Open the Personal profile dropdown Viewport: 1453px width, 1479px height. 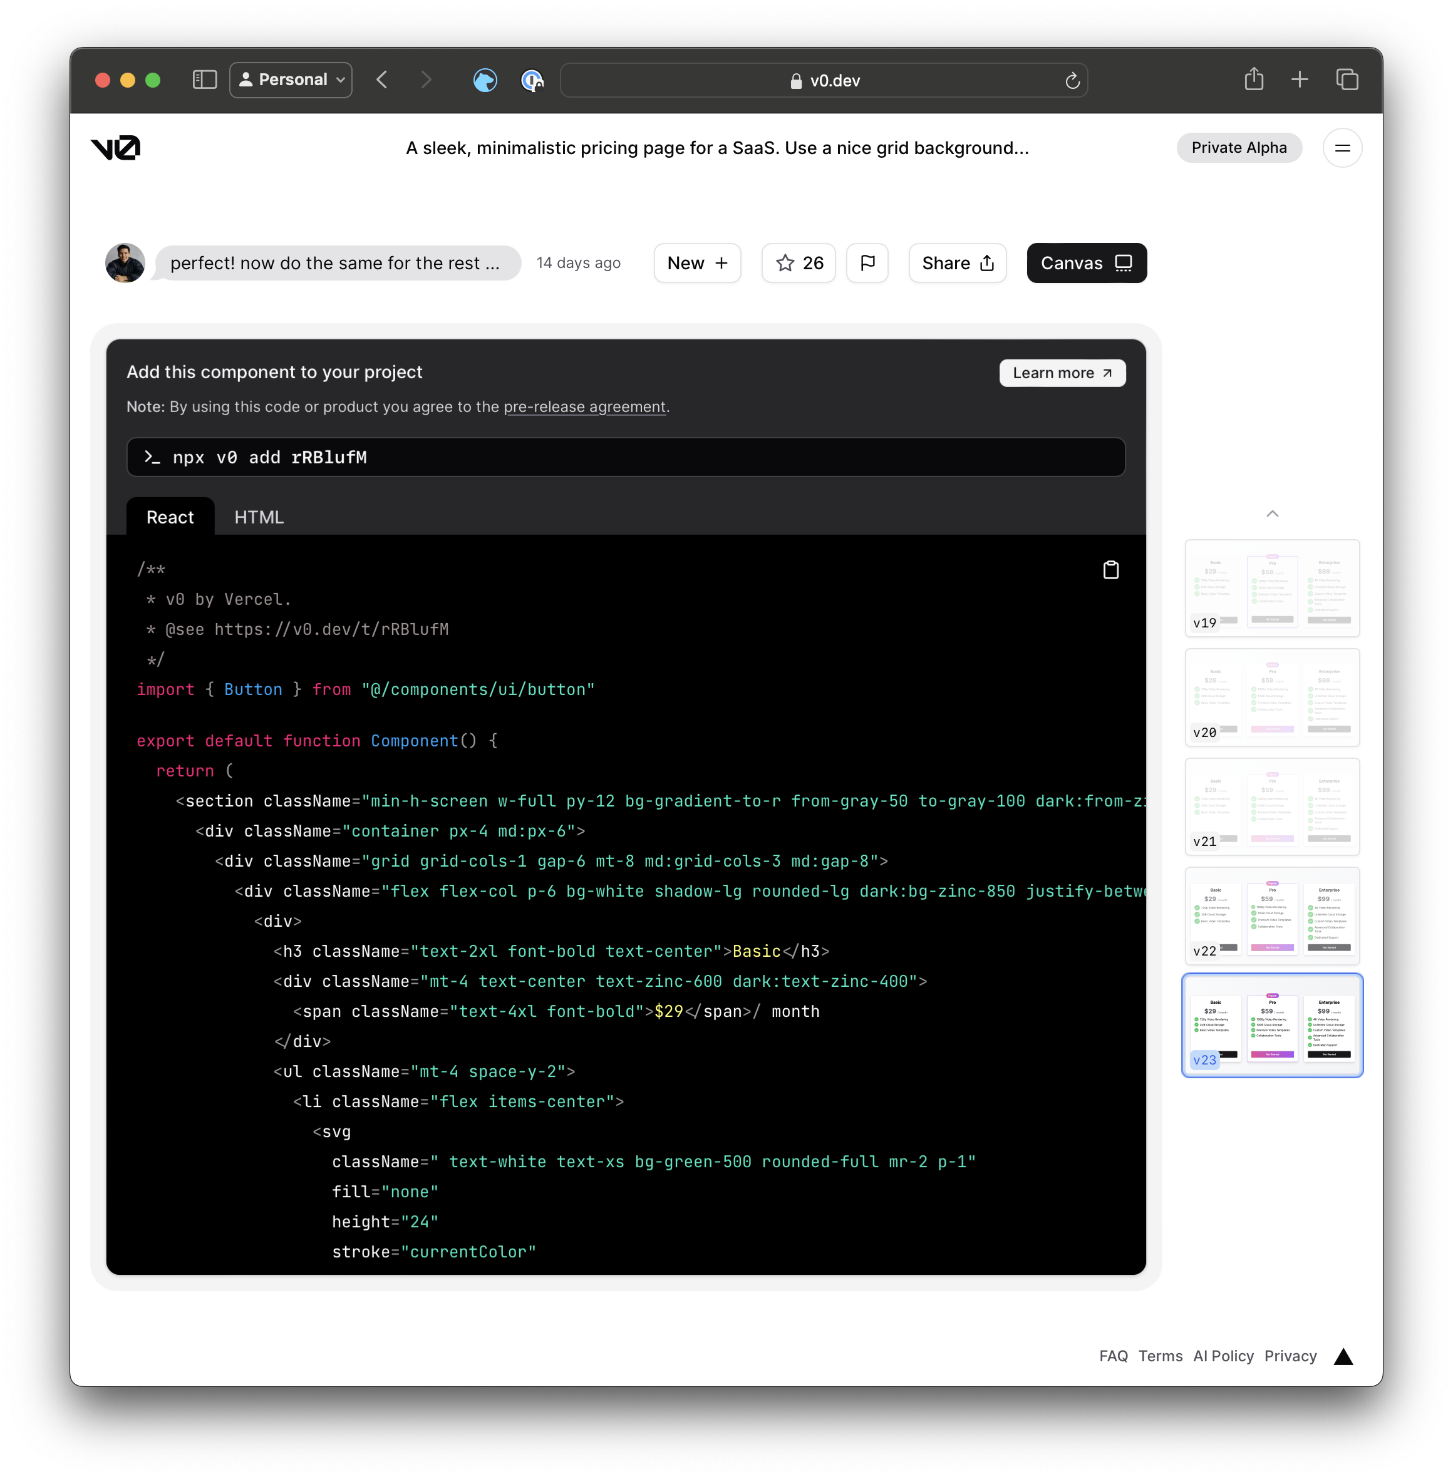(291, 80)
